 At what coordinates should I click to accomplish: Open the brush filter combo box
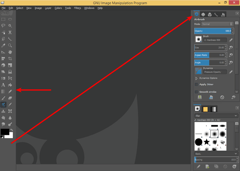click(x=216, y=116)
